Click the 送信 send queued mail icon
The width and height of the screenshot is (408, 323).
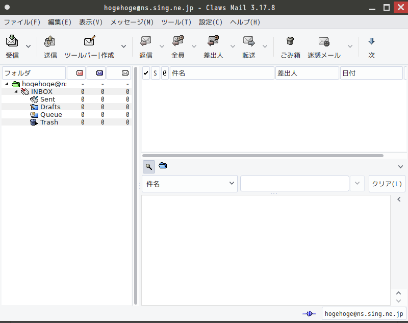pyautogui.click(x=50, y=41)
